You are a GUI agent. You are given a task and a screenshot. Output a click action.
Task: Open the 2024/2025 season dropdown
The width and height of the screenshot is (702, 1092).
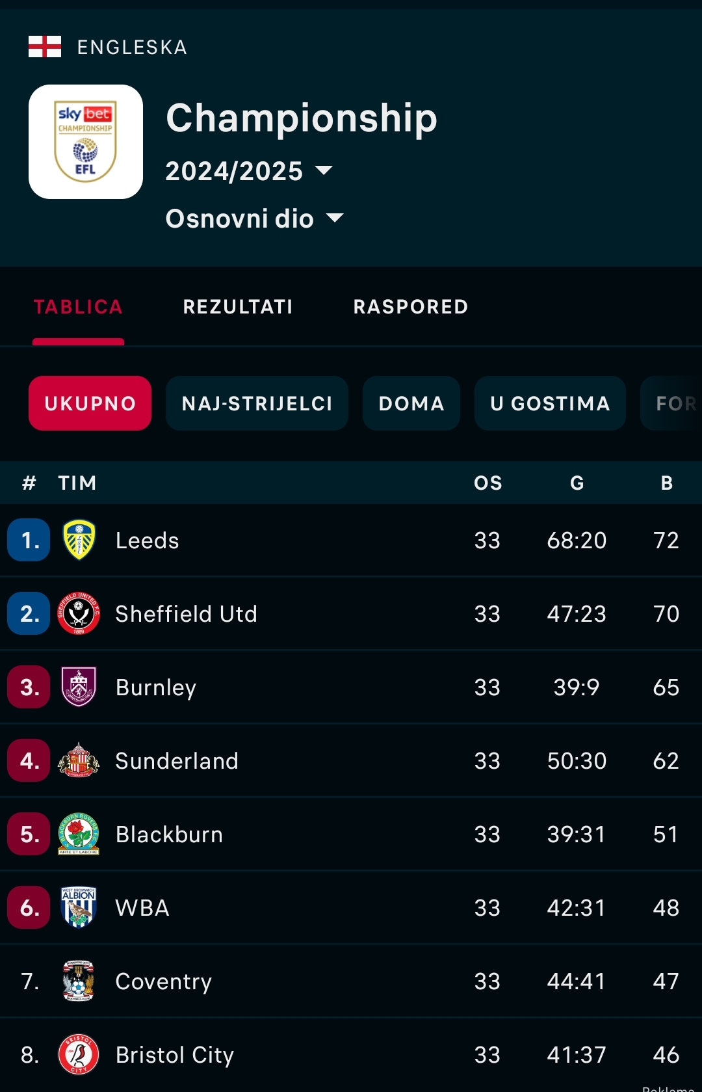[x=249, y=171]
